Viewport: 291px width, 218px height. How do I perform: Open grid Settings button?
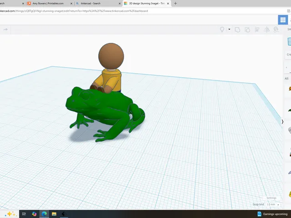(x=271, y=198)
